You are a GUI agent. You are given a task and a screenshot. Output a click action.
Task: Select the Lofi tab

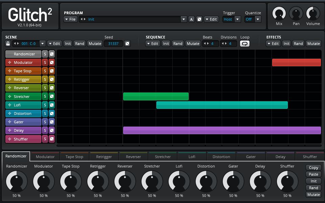click(192, 156)
